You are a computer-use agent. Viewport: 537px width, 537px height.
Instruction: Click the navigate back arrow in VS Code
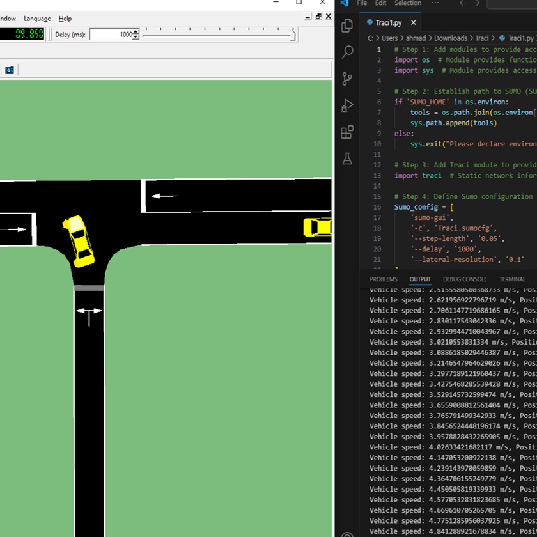tap(463, 3)
